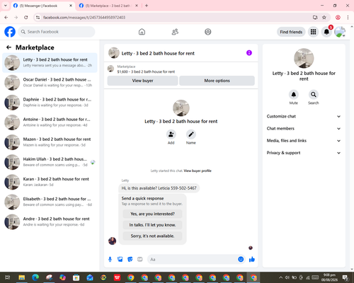Send a thumbs up like
The height and width of the screenshot is (283, 354).
pyautogui.click(x=252, y=260)
